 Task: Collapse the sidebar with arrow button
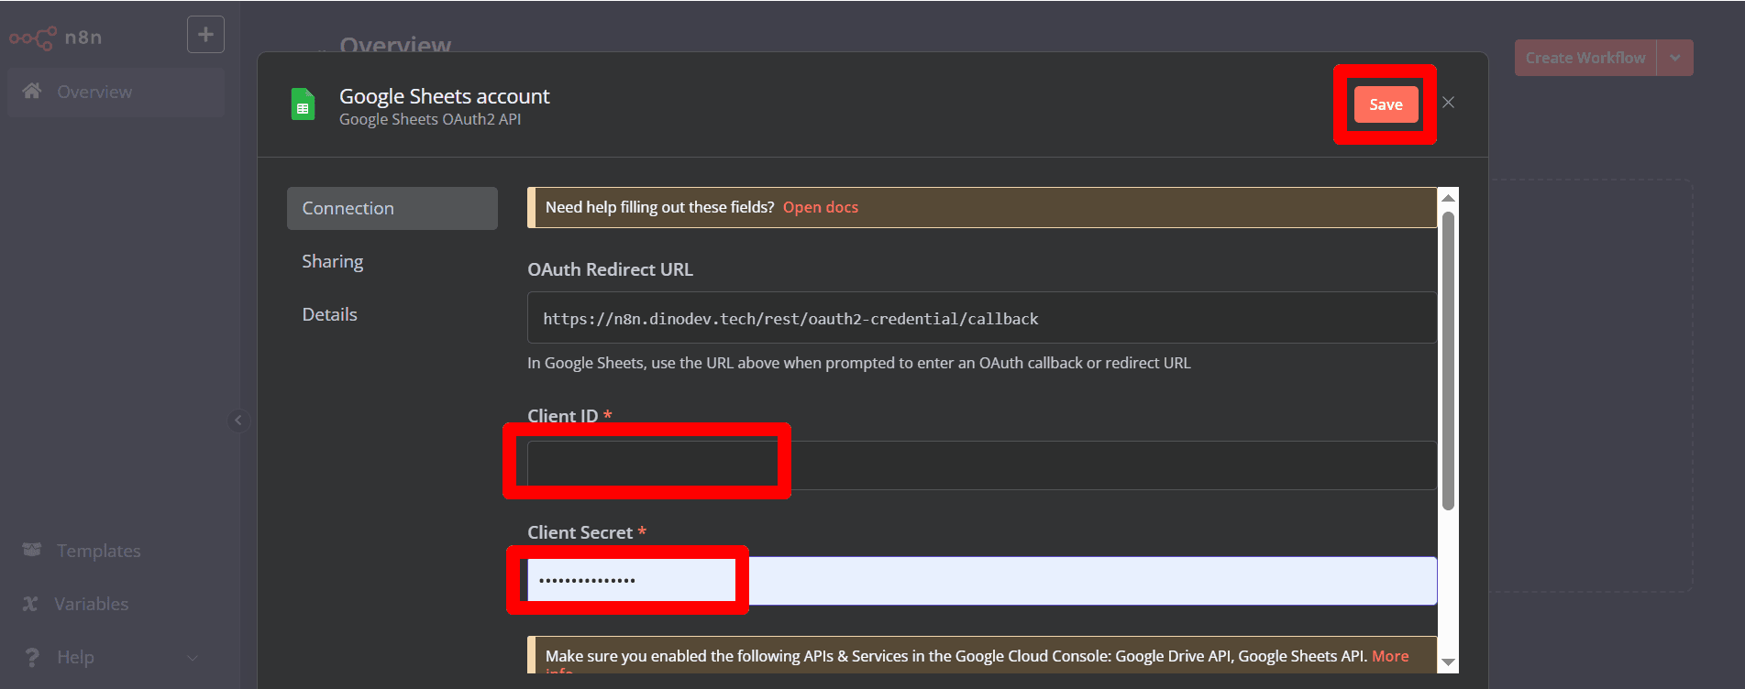pyautogui.click(x=238, y=421)
